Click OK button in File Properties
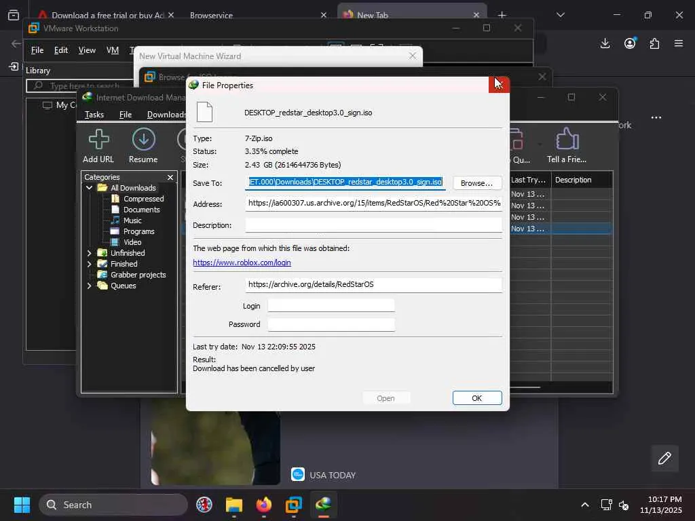 [477, 398]
